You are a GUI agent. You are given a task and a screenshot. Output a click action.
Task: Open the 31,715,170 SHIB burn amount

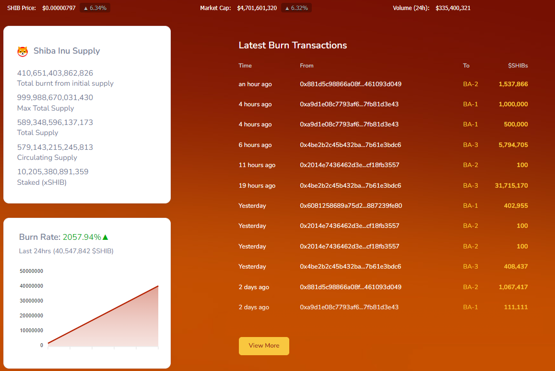tap(511, 186)
